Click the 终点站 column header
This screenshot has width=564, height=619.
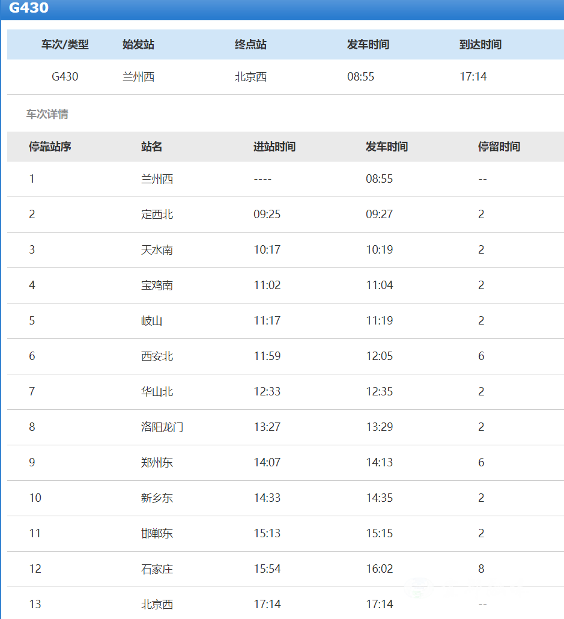tap(250, 44)
